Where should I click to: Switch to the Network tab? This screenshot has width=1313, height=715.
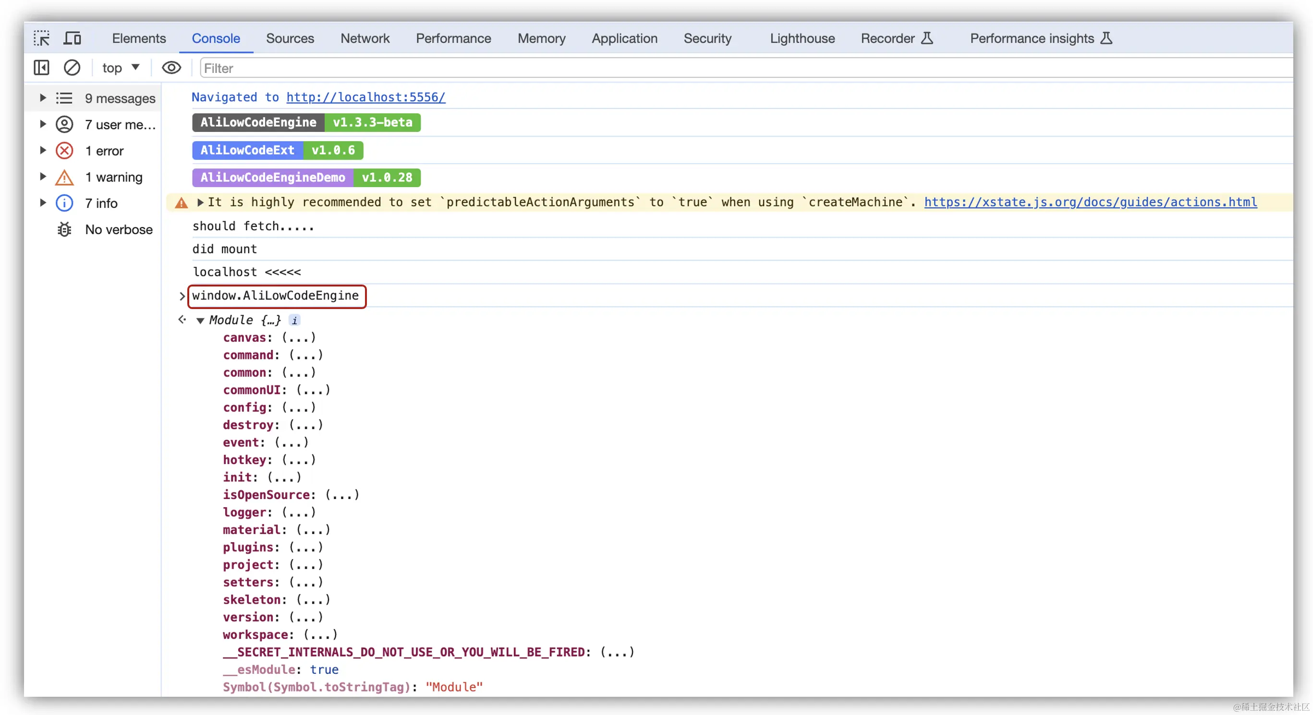coord(365,38)
